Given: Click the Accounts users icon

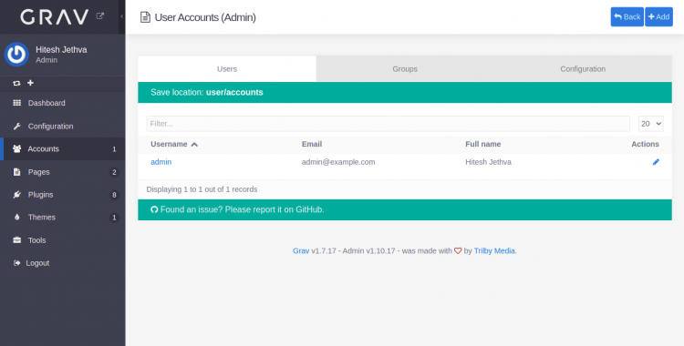Looking at the screenshot, I should pyautogui.click(x=17, y=149).
